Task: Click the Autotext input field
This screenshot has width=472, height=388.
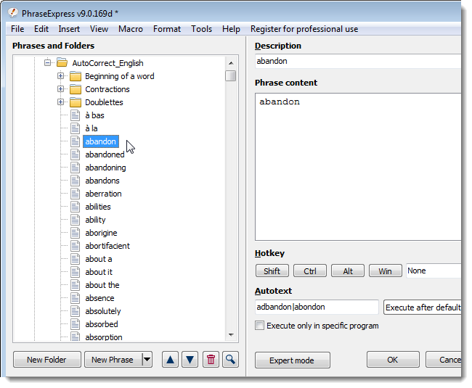Action: pos(317,307)
